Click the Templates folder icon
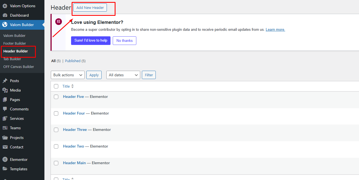359x180 pixels. click(5, 169)
